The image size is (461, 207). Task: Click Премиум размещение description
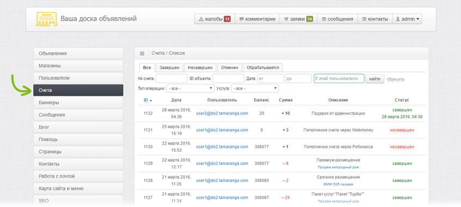(x=338, y=160)
